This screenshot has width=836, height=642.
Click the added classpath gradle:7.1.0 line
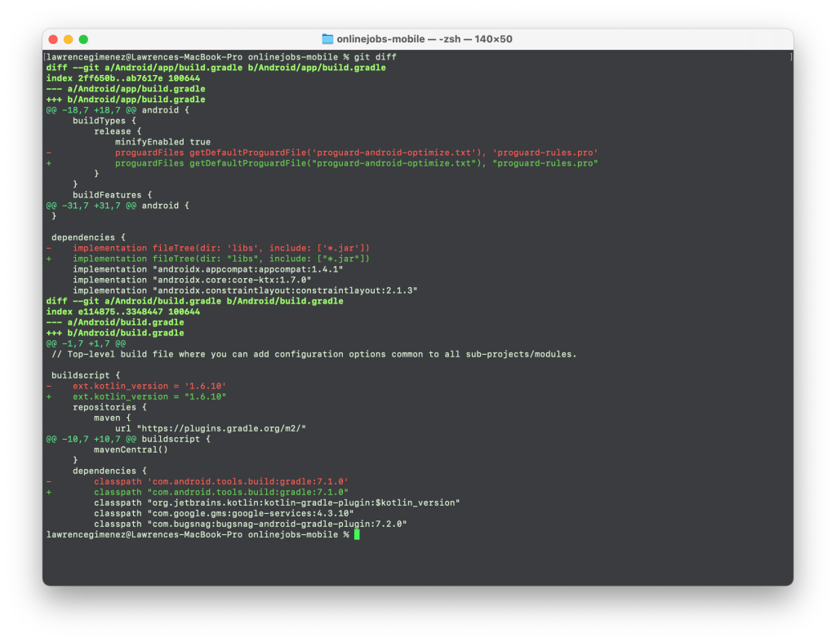coord(220,493)
